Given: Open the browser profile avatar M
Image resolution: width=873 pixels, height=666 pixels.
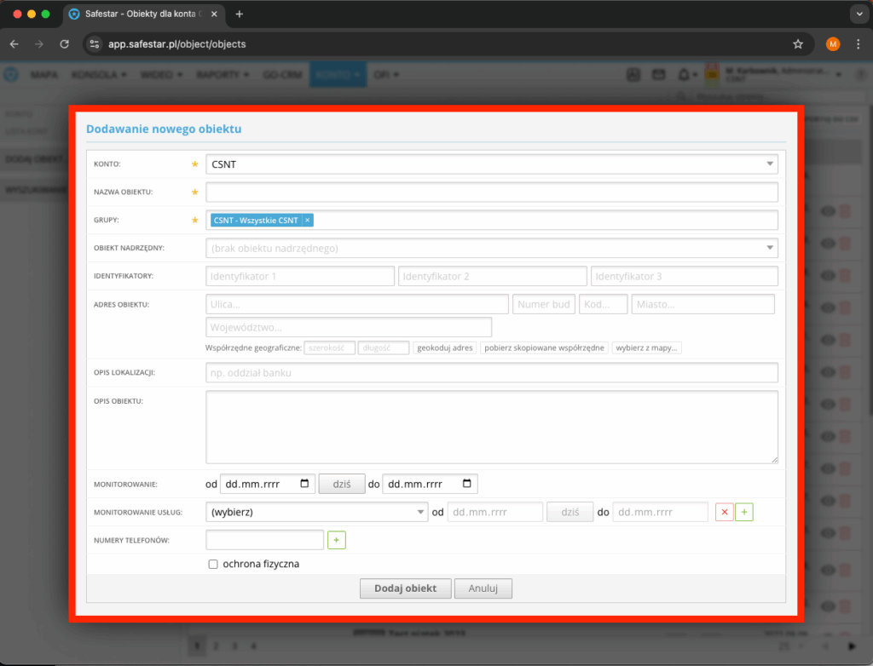Looking at the screenshot, I should pos(832,44).
